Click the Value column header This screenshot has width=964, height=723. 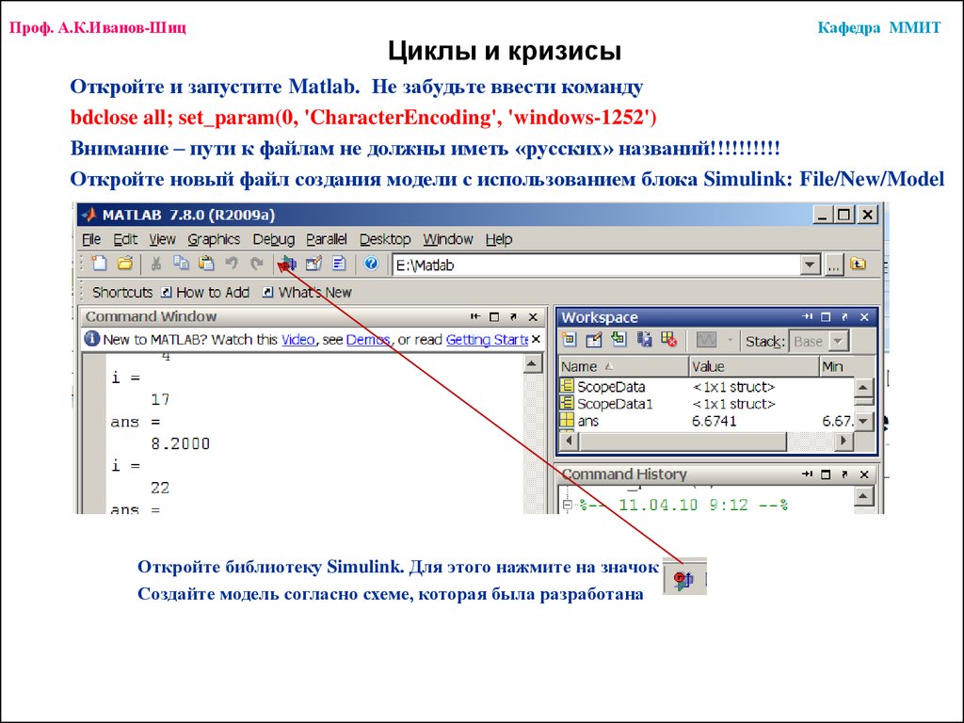754,366
